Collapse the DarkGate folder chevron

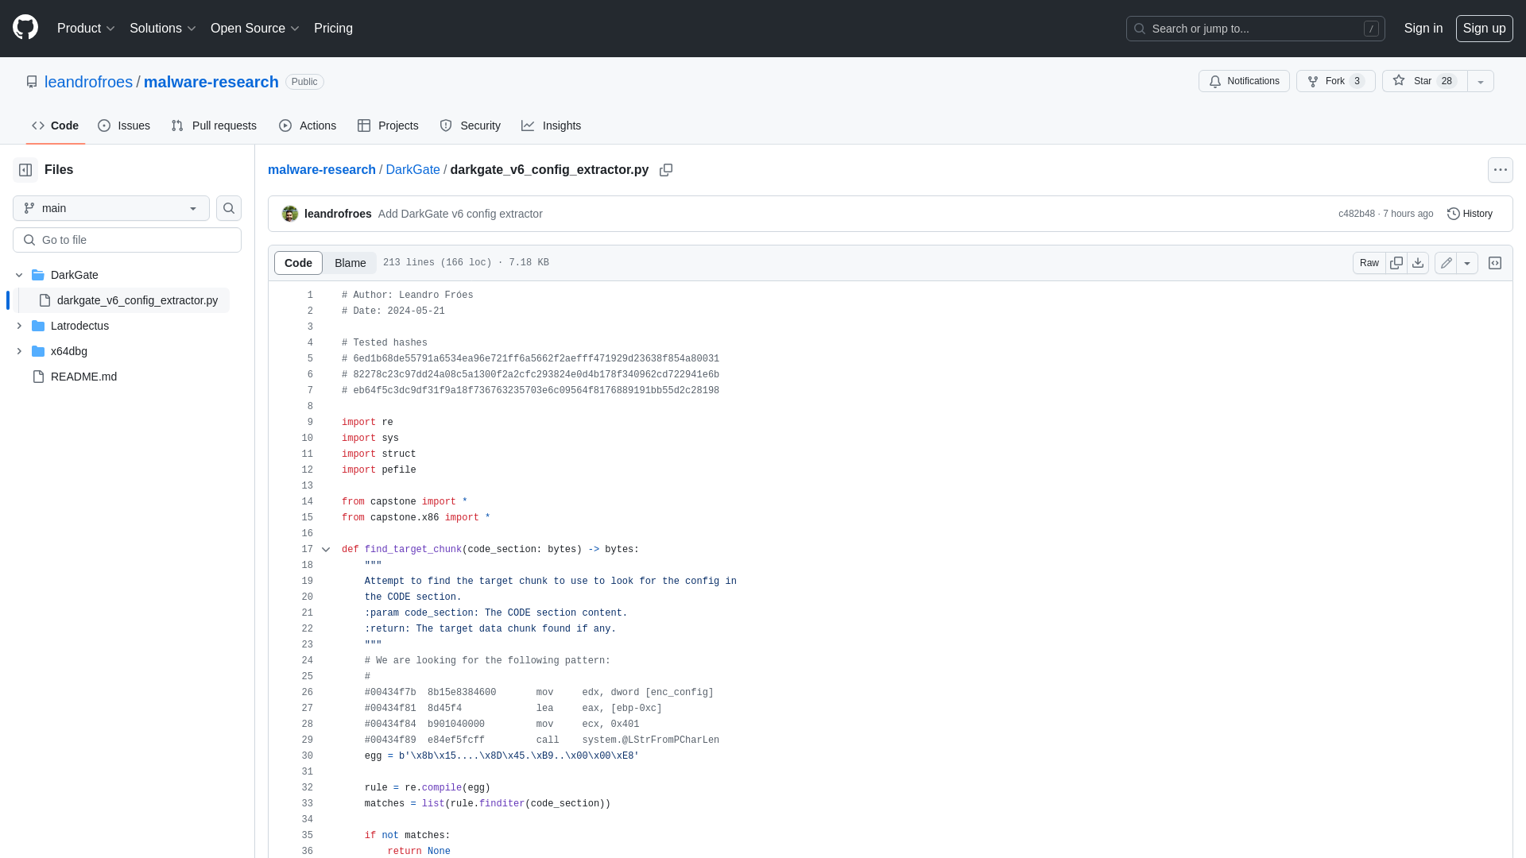(19, 275)
